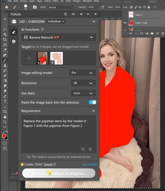Select the Horizontal Type tool
This screenshot has height=191, width=165.
click(x=5, y=101)
